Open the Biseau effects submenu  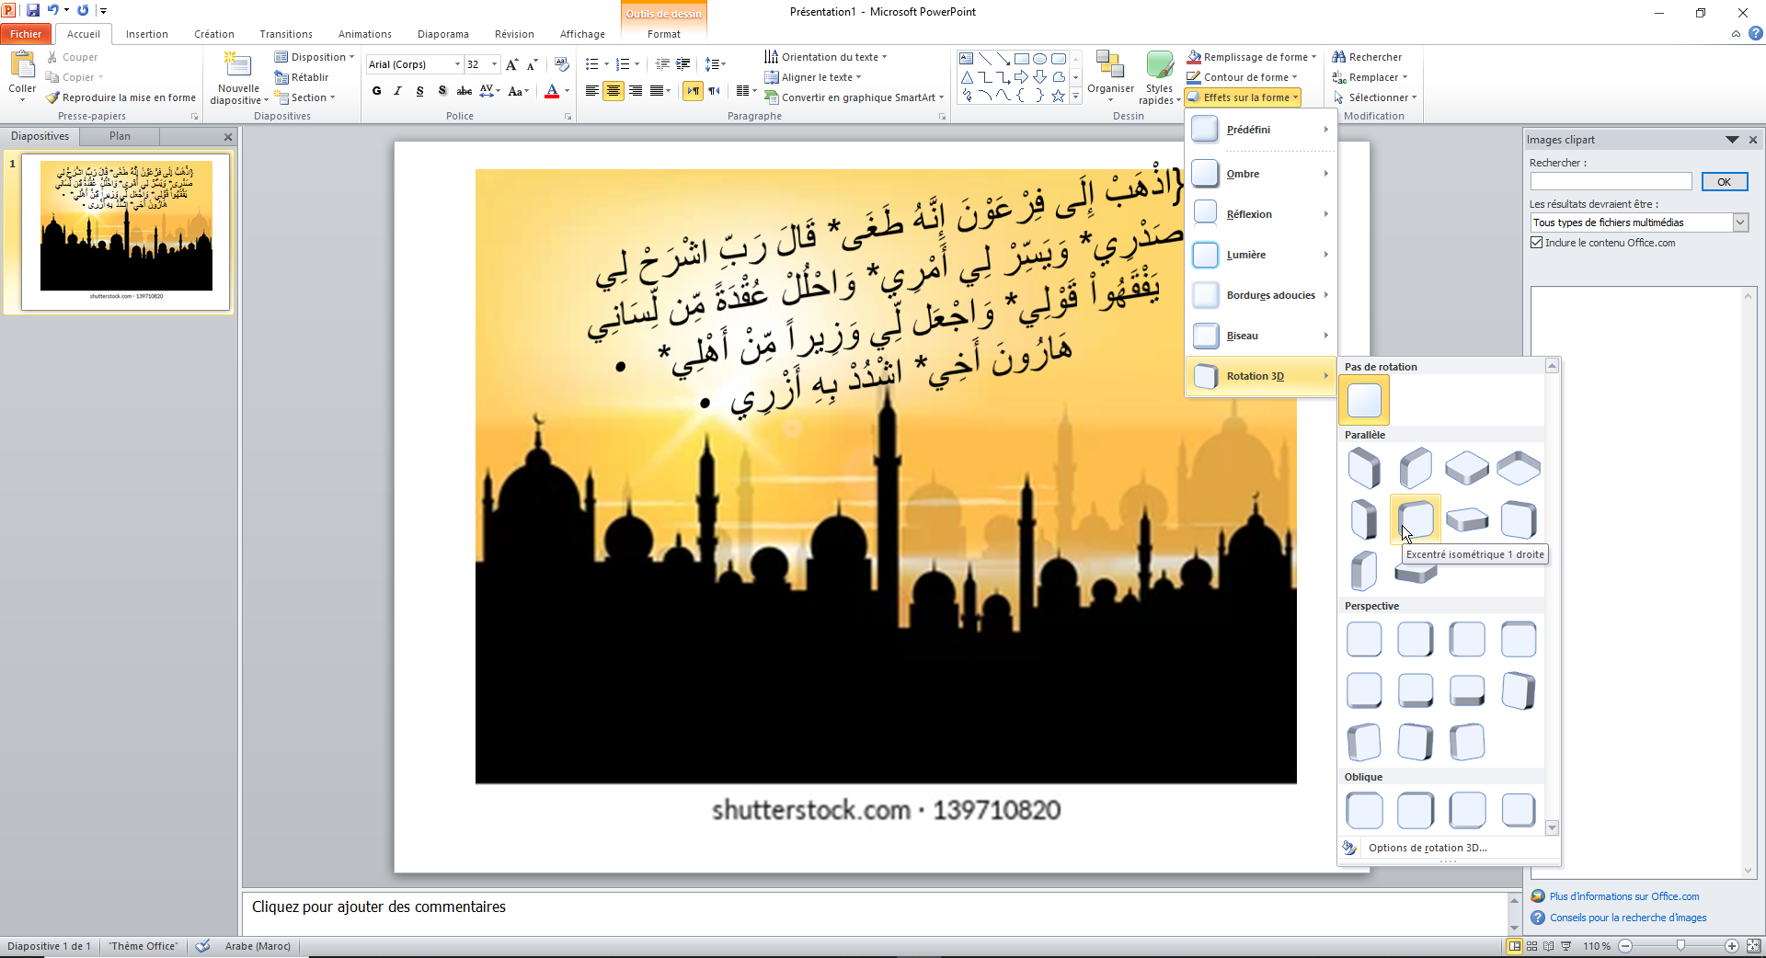(1261, 336)
